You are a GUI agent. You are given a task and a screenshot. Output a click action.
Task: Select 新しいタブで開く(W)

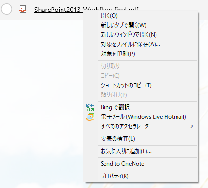[x=140, y=25]
